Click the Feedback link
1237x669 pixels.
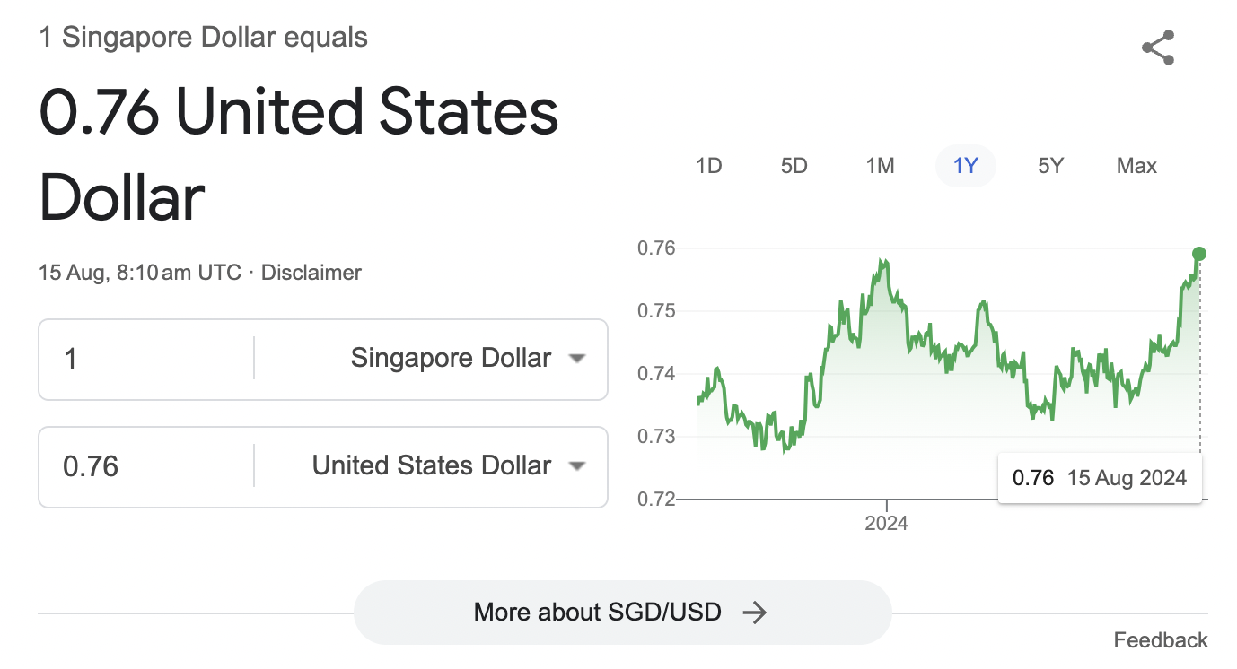click(1161, 639)
